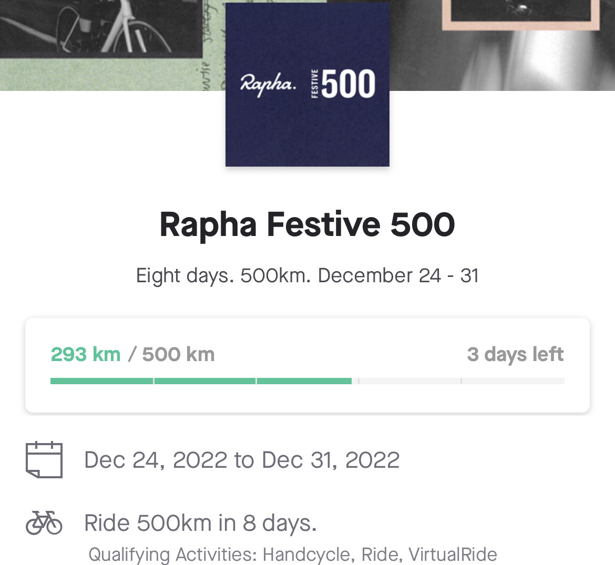Tap the bicycle photo in header banner
This screenshot has width=615, height=565.
pos(100,26)
